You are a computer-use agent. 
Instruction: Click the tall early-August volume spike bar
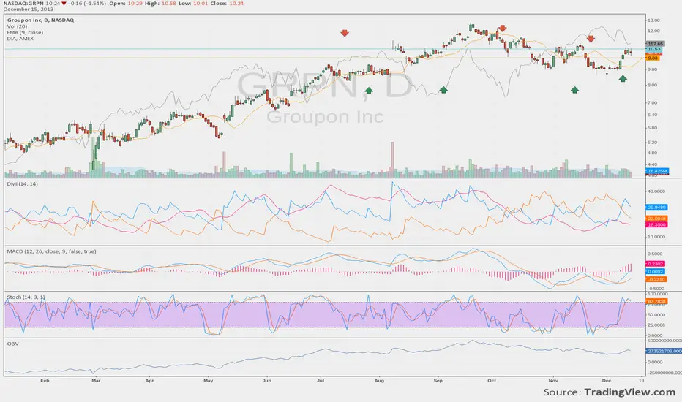coord(392,159)
